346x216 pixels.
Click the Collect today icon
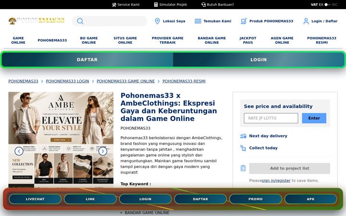pos(243,148)
